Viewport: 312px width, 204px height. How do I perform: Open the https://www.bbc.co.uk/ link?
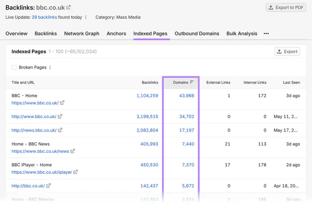point(35,103)
